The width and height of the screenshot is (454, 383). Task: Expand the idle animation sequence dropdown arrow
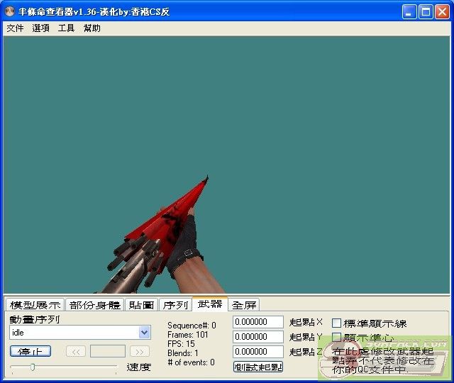[144, 333]
